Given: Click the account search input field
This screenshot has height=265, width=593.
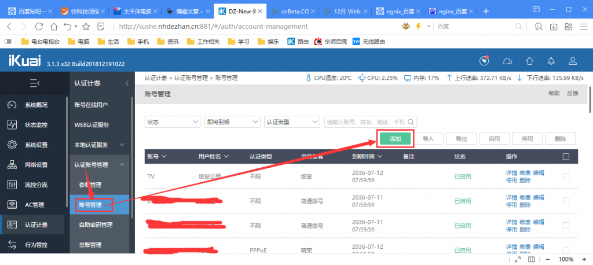Looking at the screenshot, I should (x=366, y=122).
